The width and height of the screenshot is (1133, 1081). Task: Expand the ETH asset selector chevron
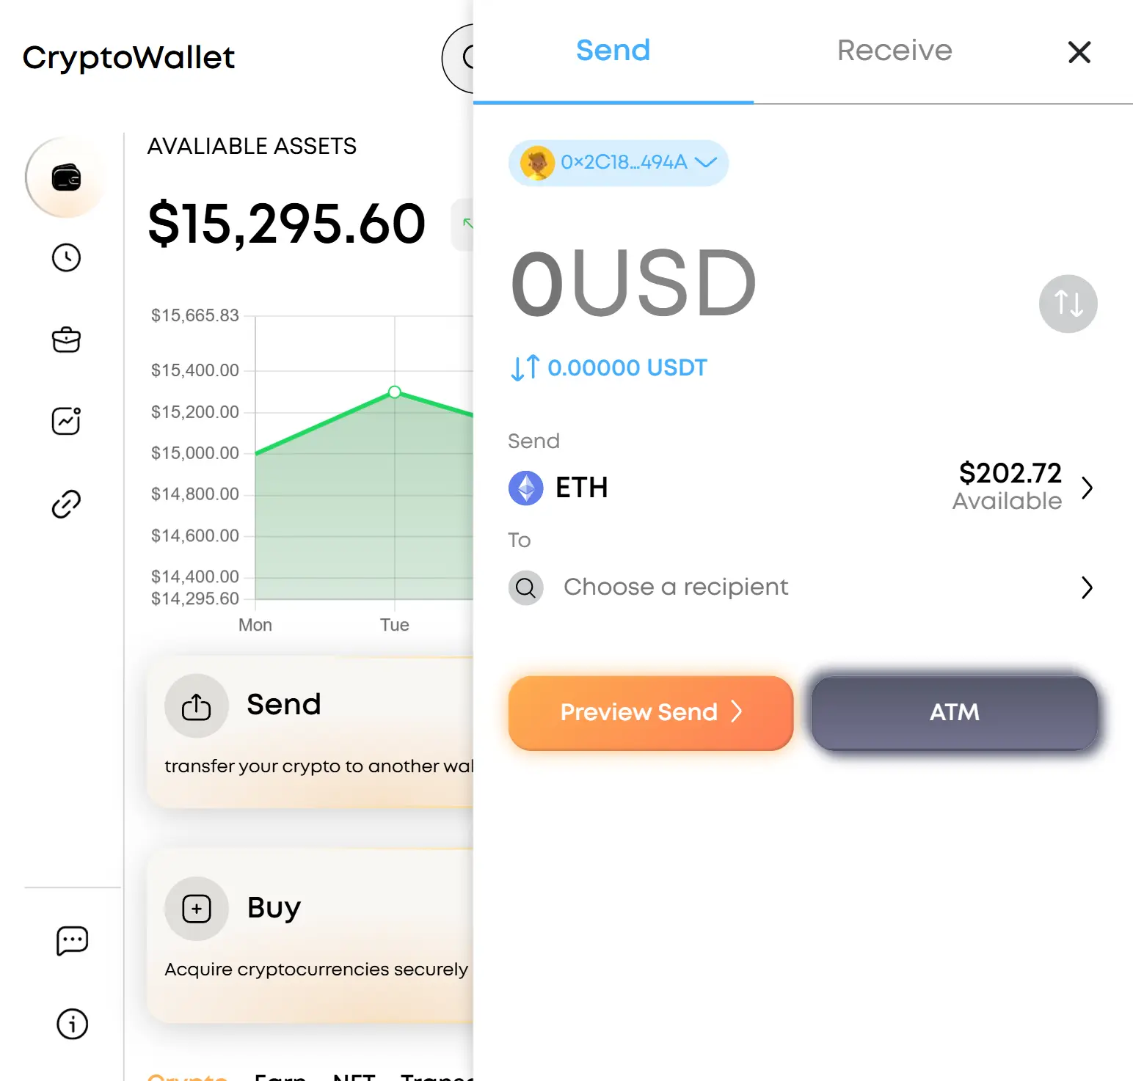tap(1088, 488)
